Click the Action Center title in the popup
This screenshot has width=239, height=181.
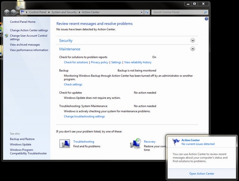click(x=191, y=140)
